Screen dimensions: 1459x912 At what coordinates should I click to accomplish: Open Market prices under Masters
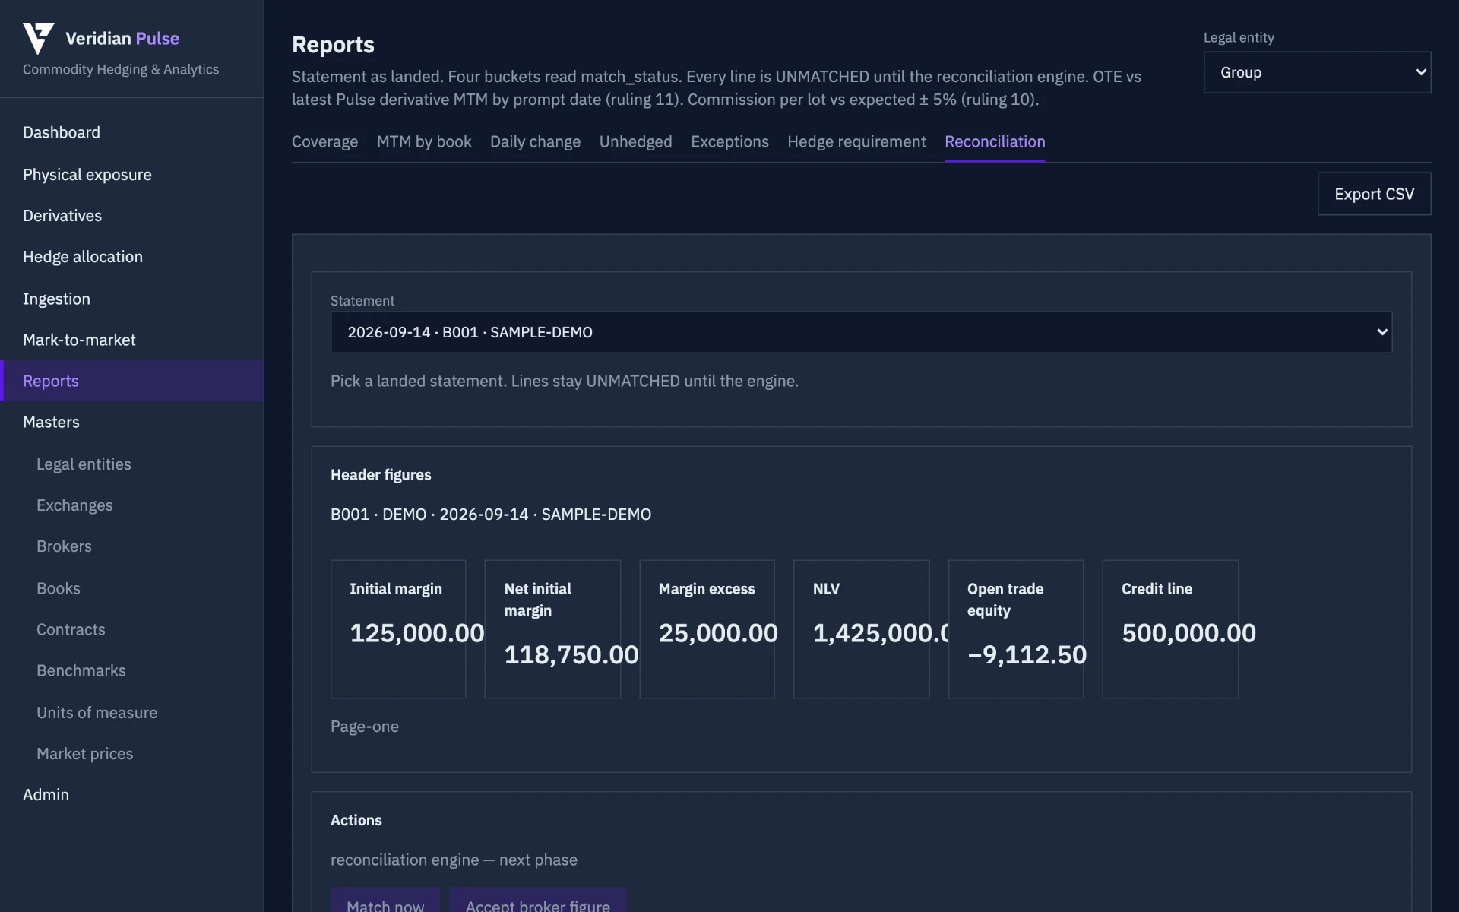pyautogui.click(x=132, y=753)
